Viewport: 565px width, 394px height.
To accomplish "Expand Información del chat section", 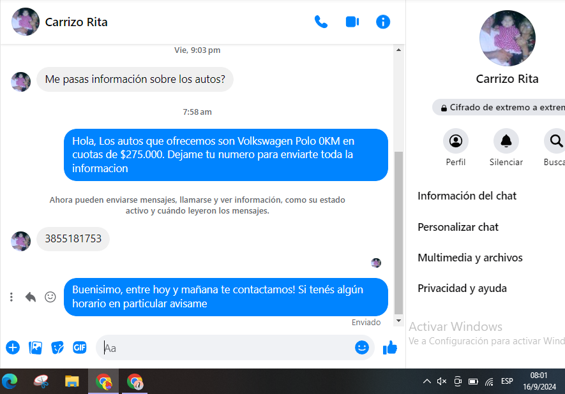I will [467, 196].
